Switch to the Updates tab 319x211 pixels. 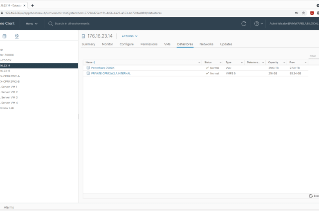[x=226, y=44]
